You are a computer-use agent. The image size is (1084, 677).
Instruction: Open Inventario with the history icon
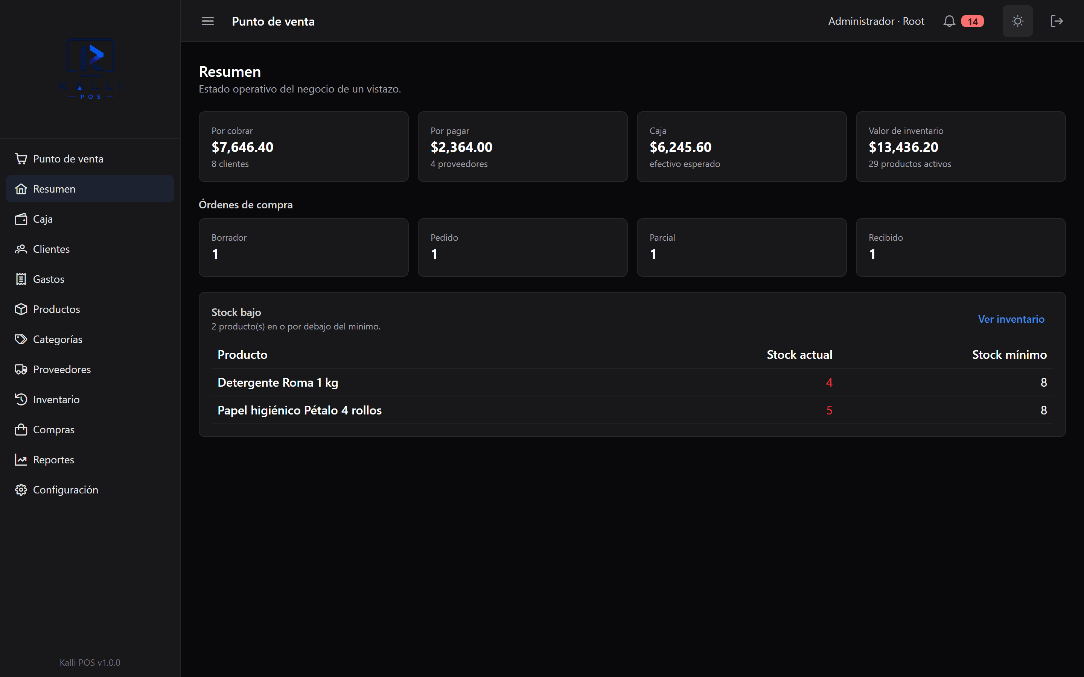click(x=90, y=399)
